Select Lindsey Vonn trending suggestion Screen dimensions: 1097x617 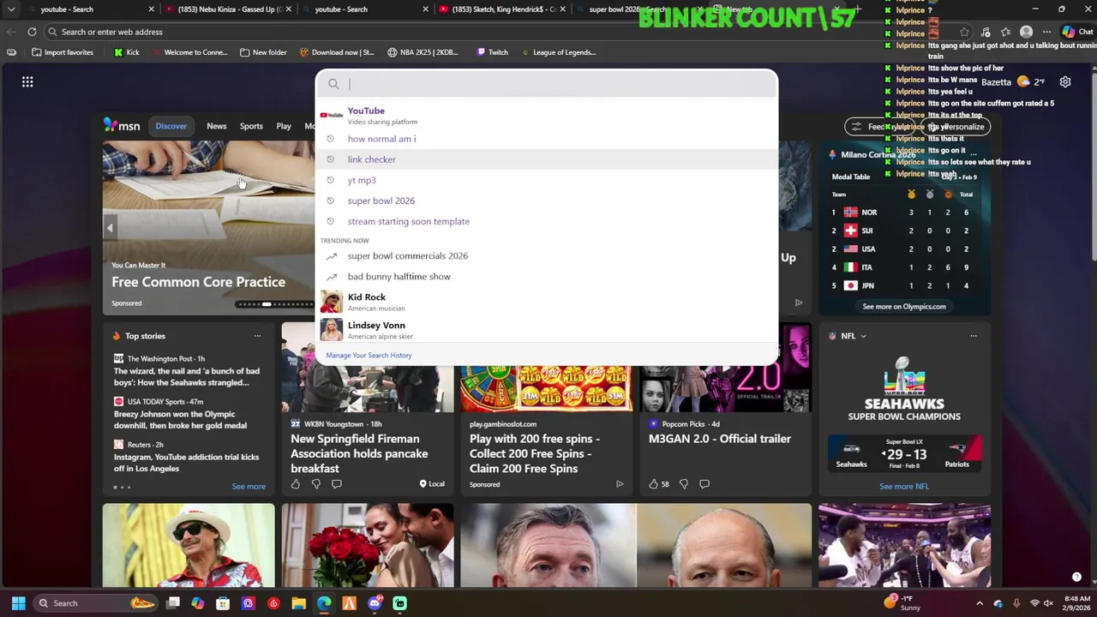coord(547,330)
